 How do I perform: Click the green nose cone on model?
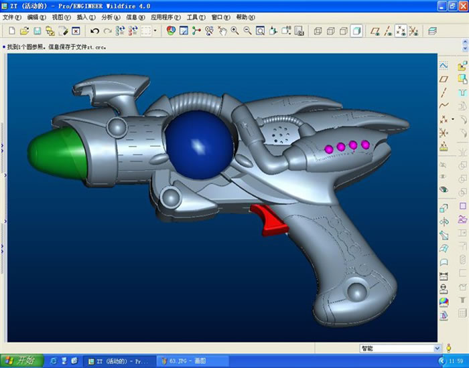click(x=57, y=151)
